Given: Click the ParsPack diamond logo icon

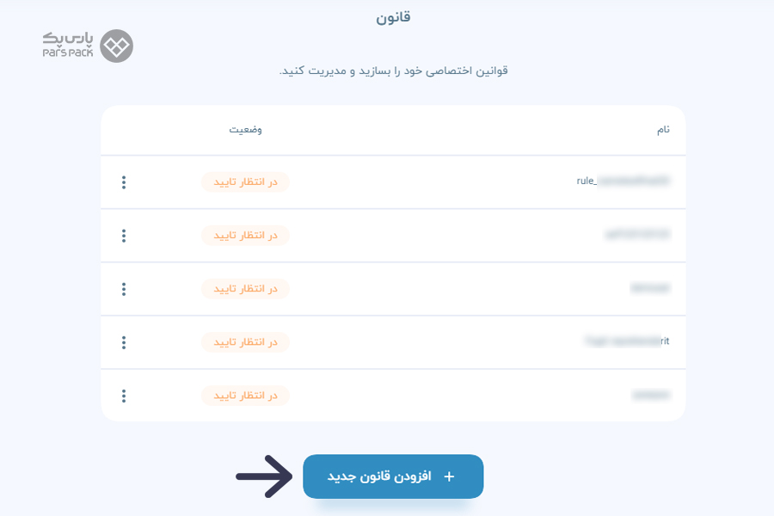Looking at the screenshot, I should pyautogui.click(x=116, y=46).
